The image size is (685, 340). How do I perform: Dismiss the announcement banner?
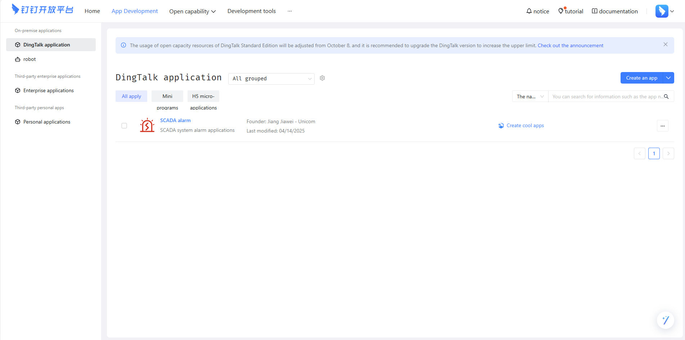[x=665, y=45]
